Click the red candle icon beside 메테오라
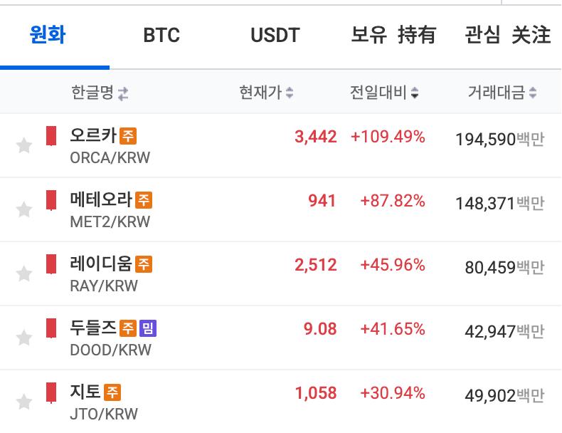 point(51,199)
